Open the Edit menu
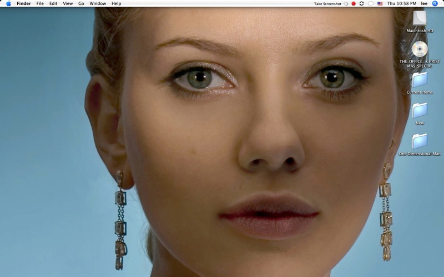This screenshot has width=444, height=277. [53, 3]
